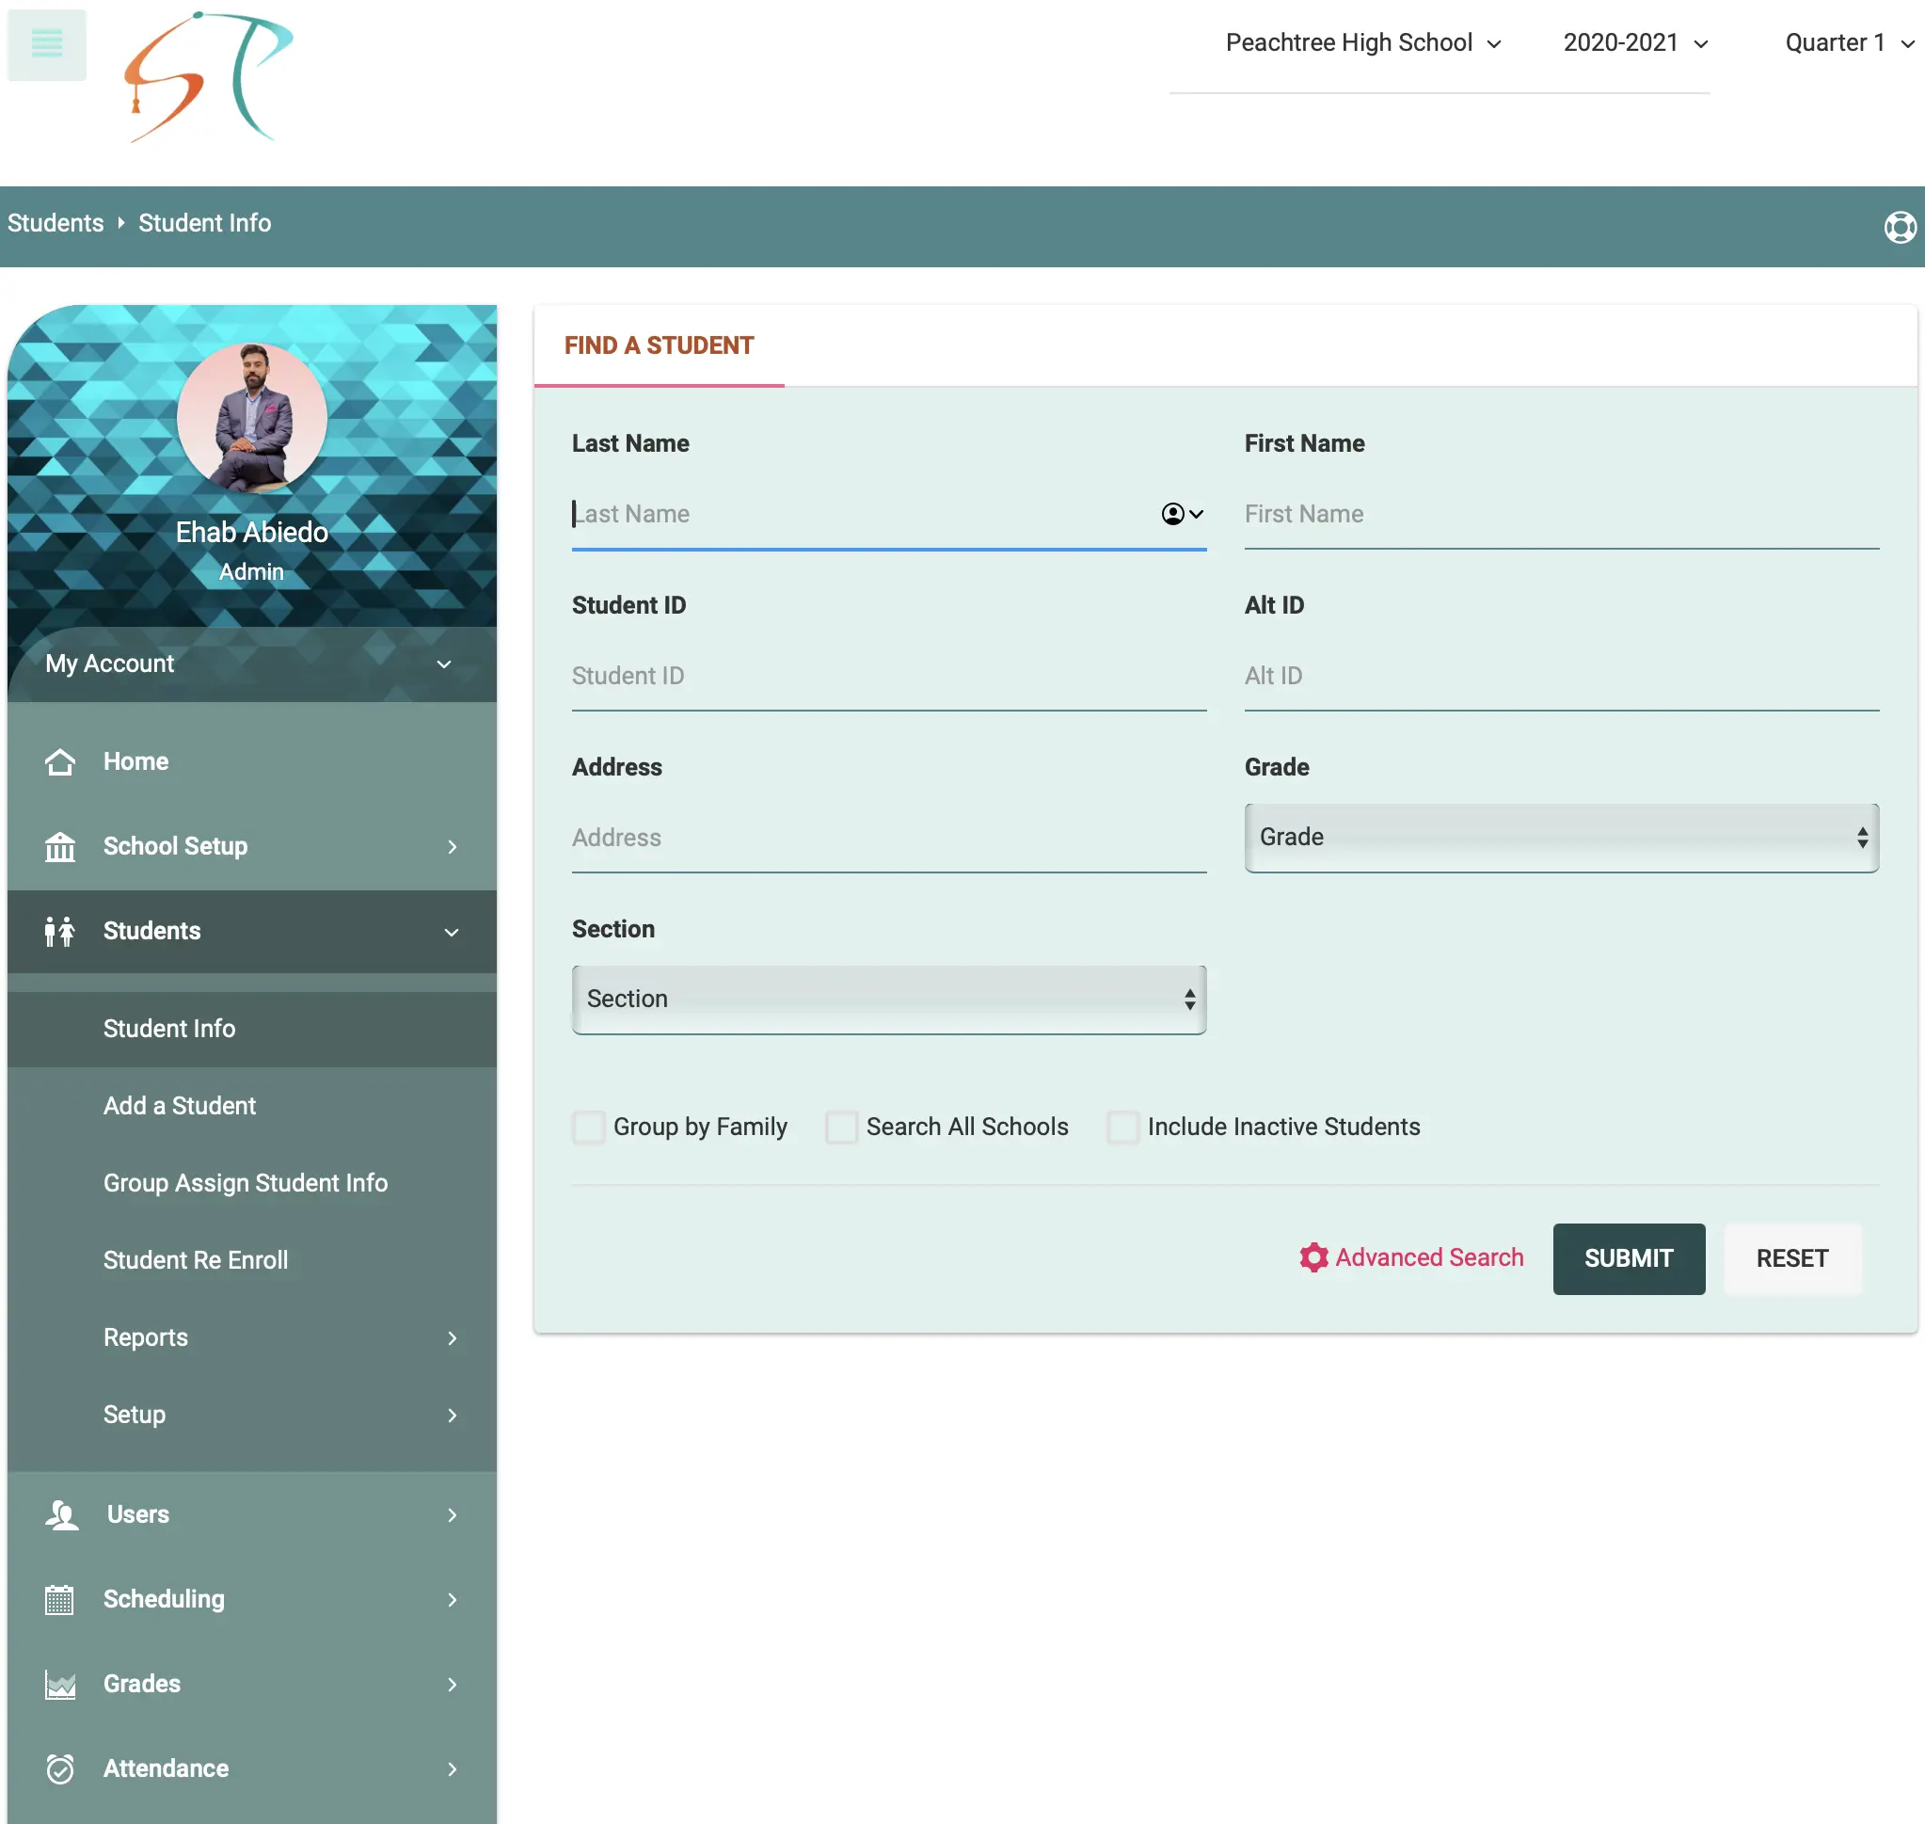The height and width of the screenshot is (1824, 1925).
Task: Click the help lifebuoy icon
Action: [1899, 227]
